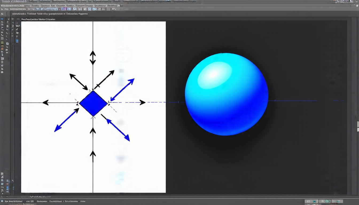Click the left-pointing black arrowhead on the horizontal axis
The height and width of the screenshot is (205, 359).
point(45,102)
